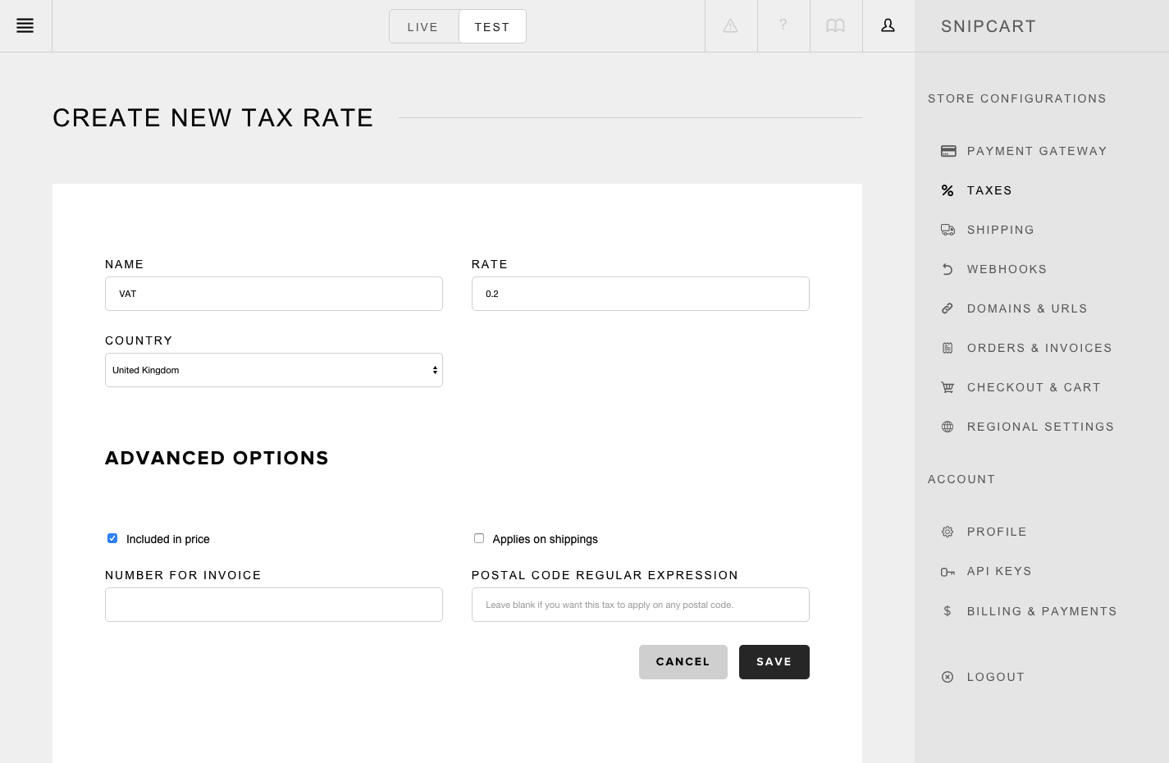The height and width of the screenshot is (763, 1169).
Task: Go to the Taxes section
Action: click(989, 190)
